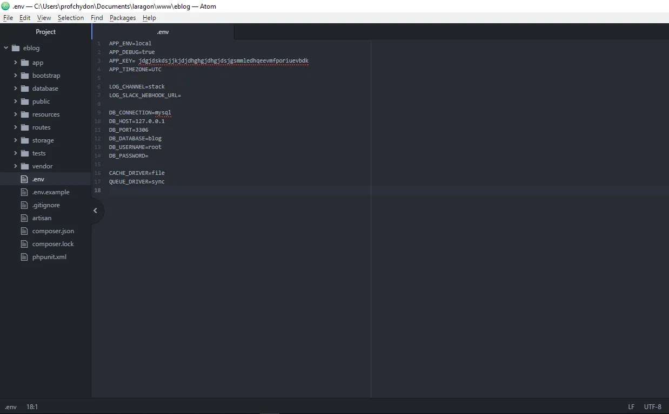Click the DB_CONNECTION=mysql line
The image size is (669, 414).
[x=140, y=112]
